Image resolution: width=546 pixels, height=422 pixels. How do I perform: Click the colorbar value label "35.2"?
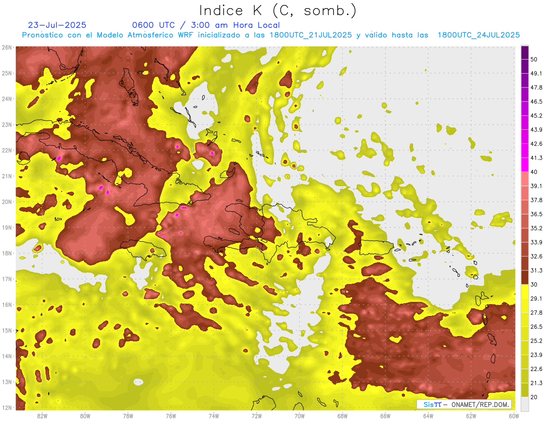(x=536, y=228)
